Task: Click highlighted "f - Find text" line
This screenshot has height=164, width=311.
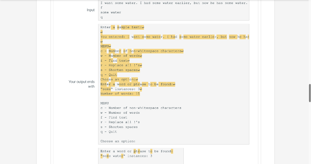Action: coord(115,61)
